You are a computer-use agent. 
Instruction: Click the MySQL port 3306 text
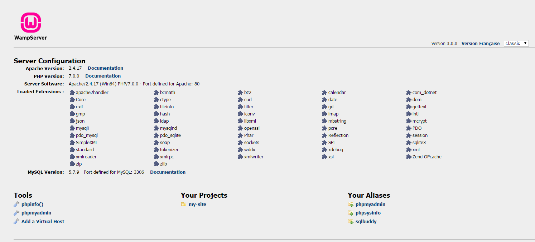[139, 172]
